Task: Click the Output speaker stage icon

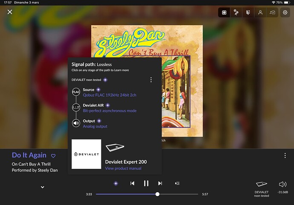Action: click(x=76, y=123)
